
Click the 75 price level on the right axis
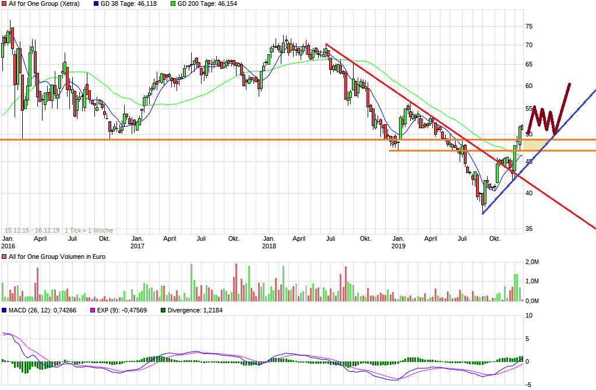[529, 26]
